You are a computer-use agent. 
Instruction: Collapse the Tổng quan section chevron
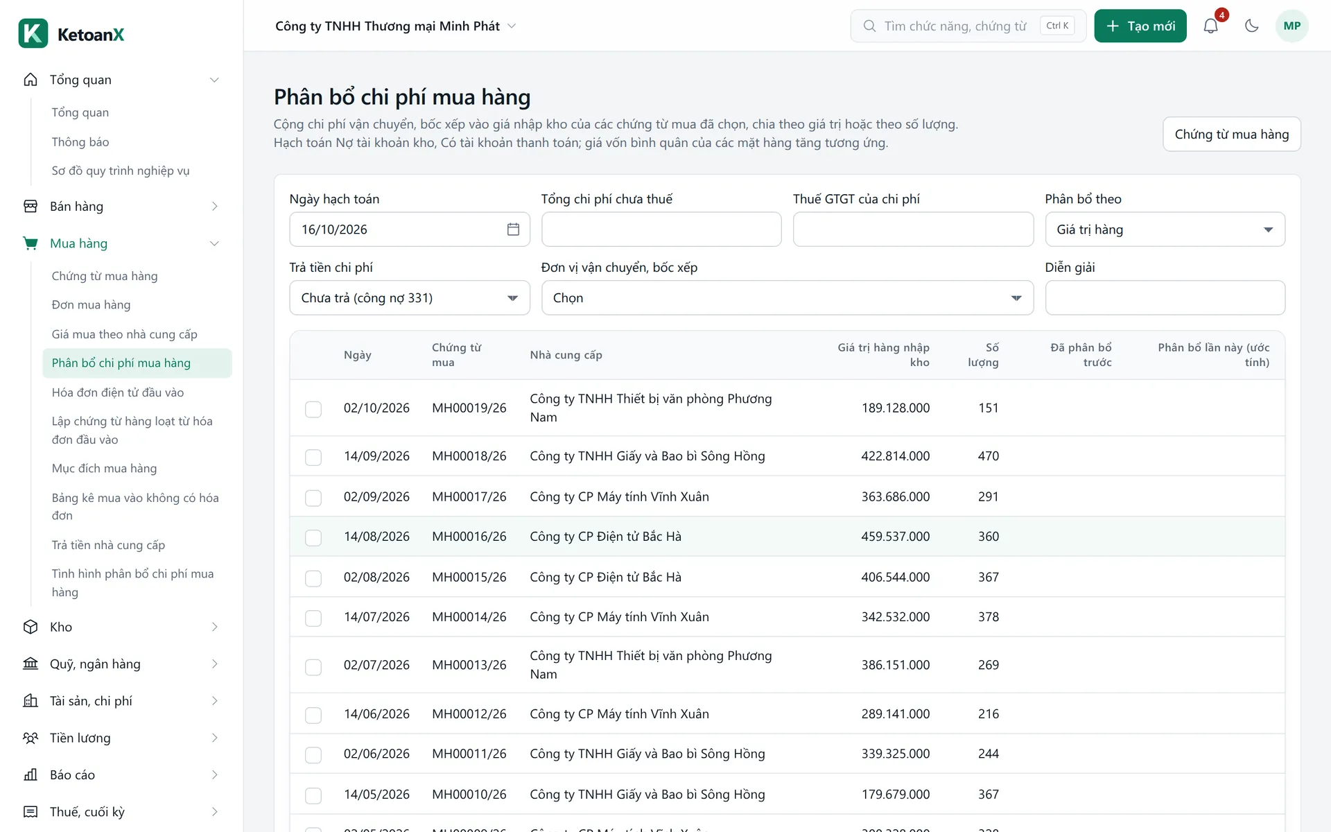click(214, 80)
